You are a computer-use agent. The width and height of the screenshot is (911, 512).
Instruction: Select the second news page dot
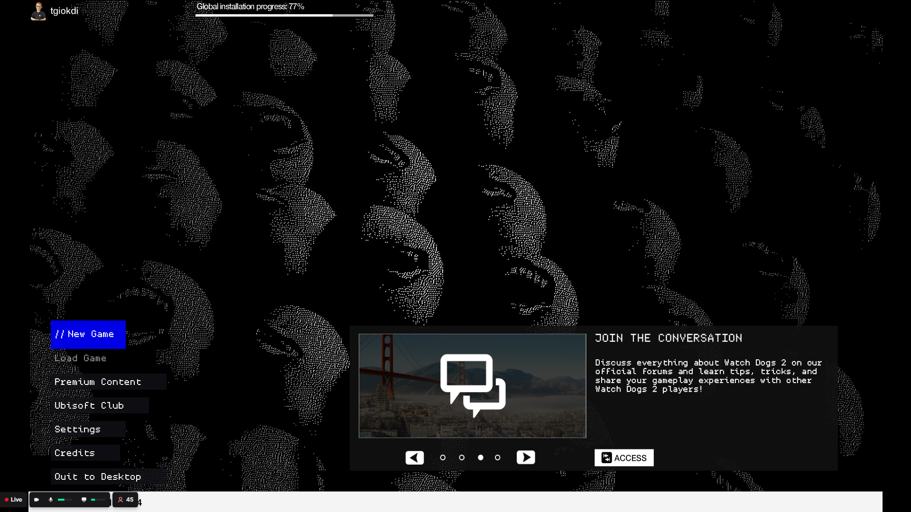(x=462, y=457)
